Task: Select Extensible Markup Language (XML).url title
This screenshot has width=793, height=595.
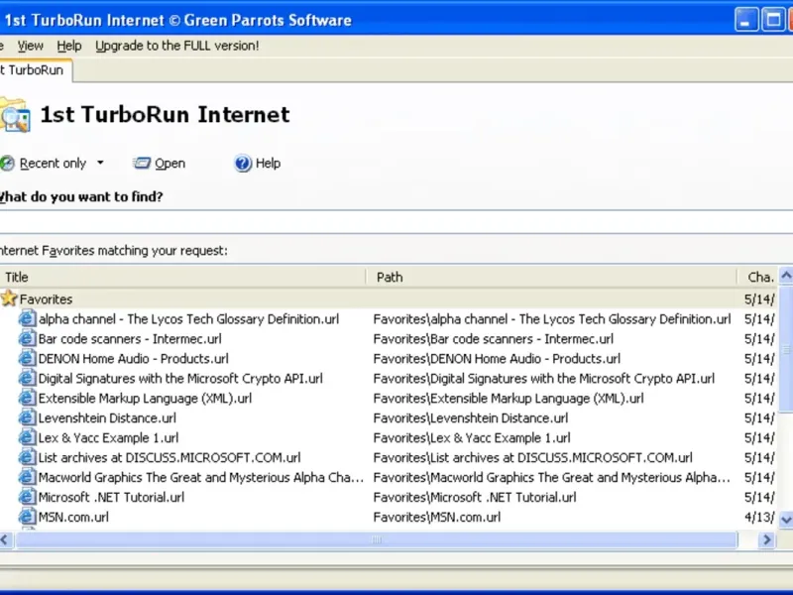Action: tap(145, 399)
